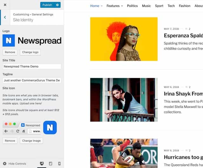The width and height of the screenshot is (203, 168).
Task: Click the Hide Controls arrow icon
Action: point(5,164)
